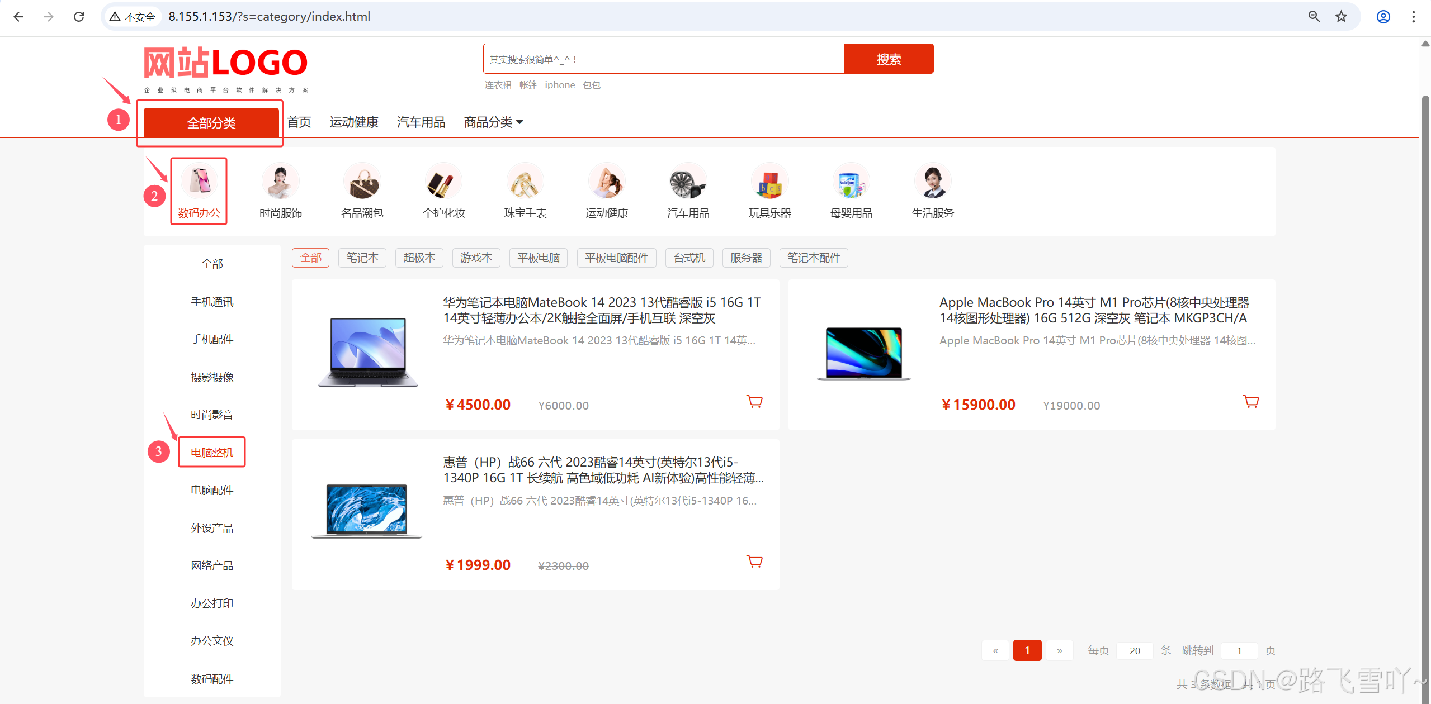This screenshot has height=704, width=1431.
Task: Select the 笔记本 filter tag
Action: click(362, 258)
